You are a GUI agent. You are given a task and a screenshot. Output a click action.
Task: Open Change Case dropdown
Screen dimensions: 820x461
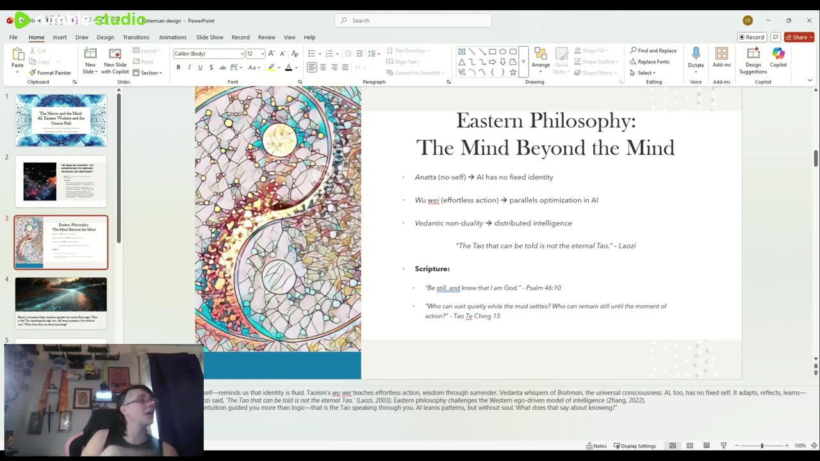(254, 67)
